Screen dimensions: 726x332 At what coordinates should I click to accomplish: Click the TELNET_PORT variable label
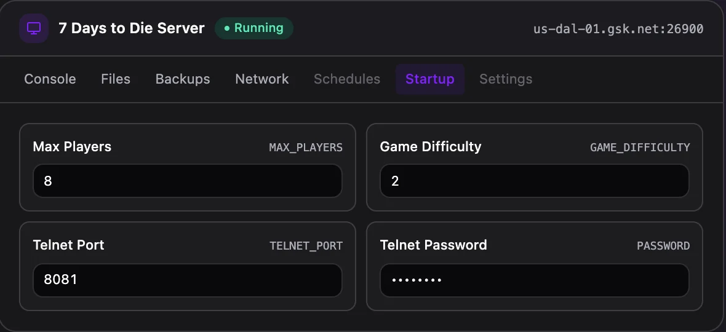click(306, 246)
